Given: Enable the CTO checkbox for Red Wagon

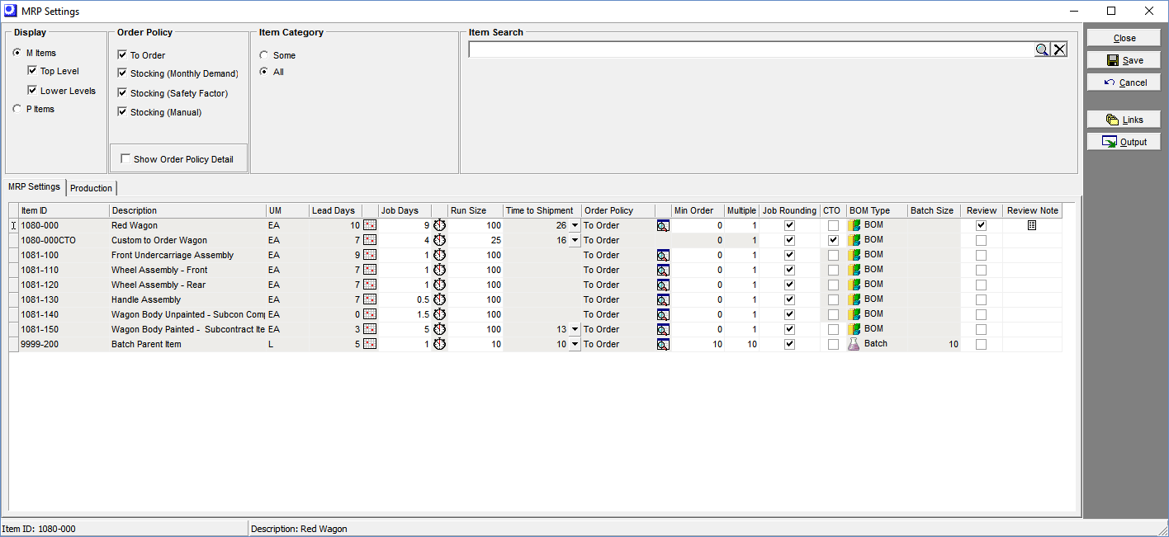Looking at the screenshot, I should (831, 225).
